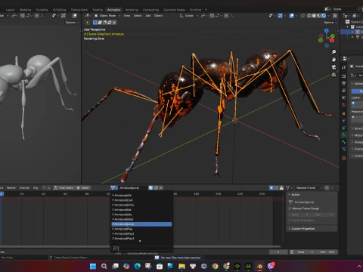Open the orange Object properties tab
The width and height of the screenshot is (363, 272).
[x=344, y=113]
